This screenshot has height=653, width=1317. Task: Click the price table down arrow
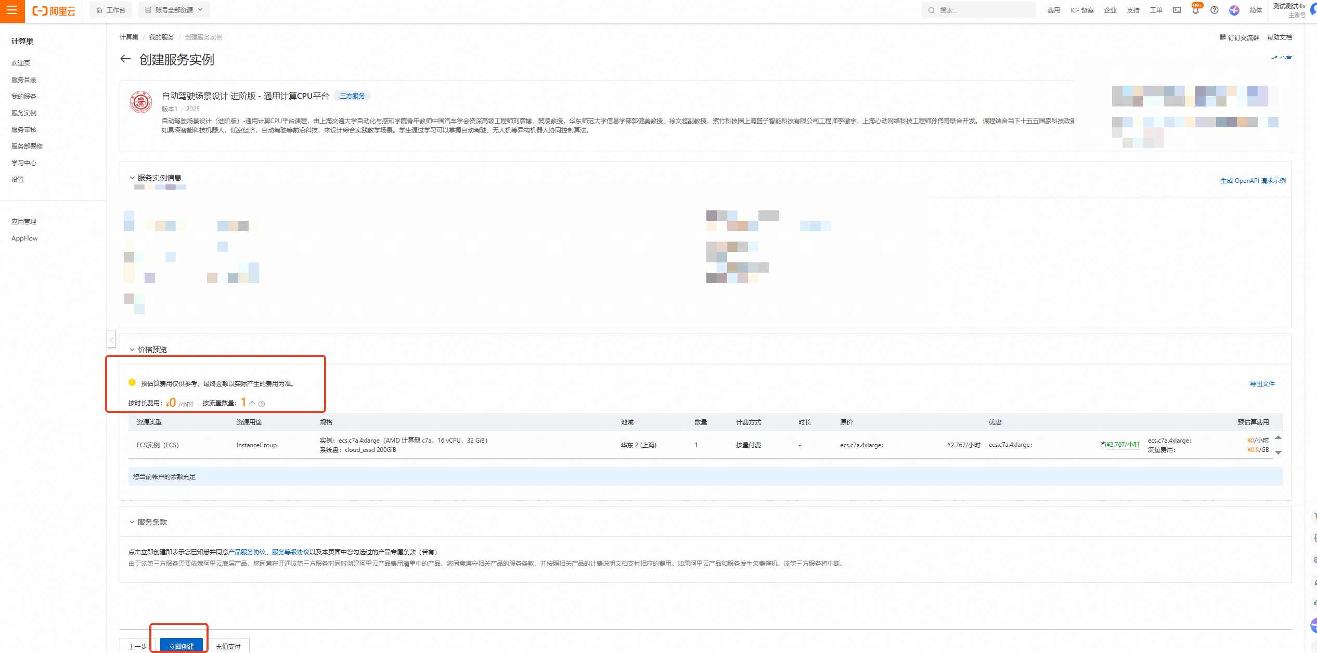[1278, 452]
